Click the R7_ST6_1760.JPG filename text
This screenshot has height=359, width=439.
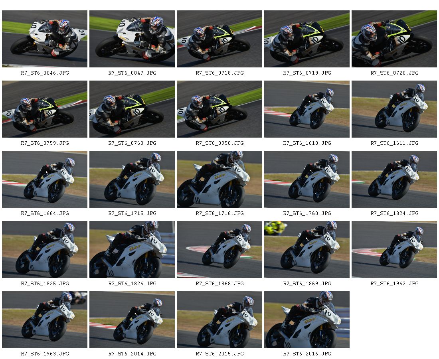[x=307, y=213]
